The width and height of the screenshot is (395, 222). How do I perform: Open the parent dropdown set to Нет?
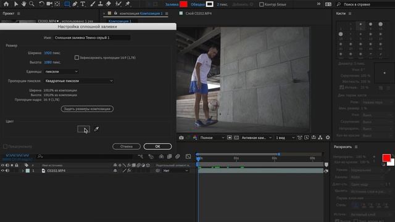coord(175,171)
